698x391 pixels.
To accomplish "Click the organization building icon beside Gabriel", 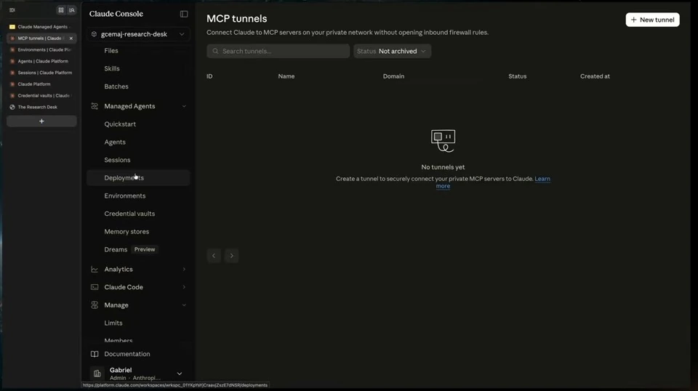I will click(97, 374).
